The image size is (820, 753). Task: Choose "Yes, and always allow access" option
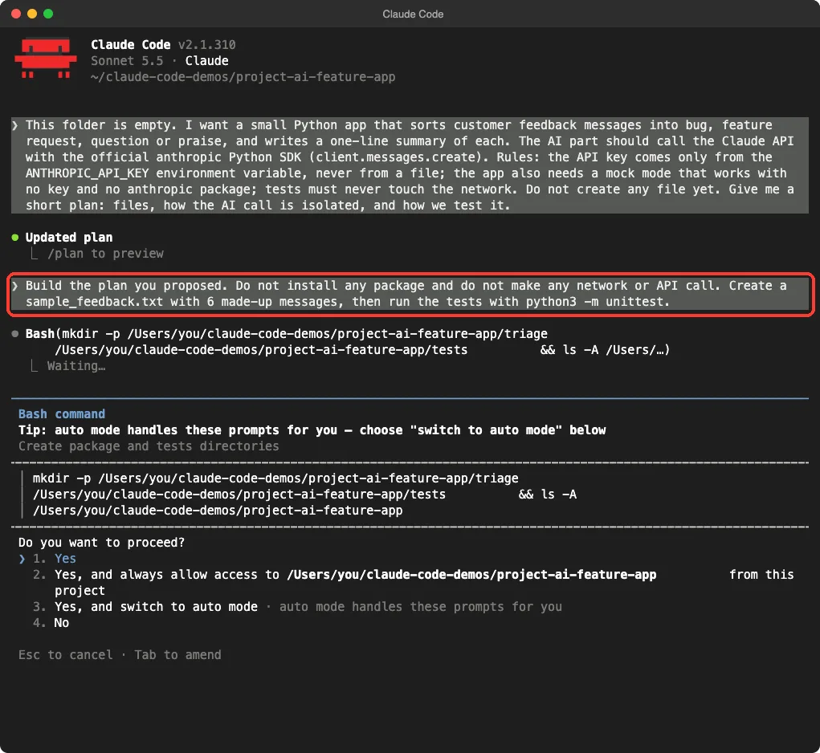pos(413,582)
